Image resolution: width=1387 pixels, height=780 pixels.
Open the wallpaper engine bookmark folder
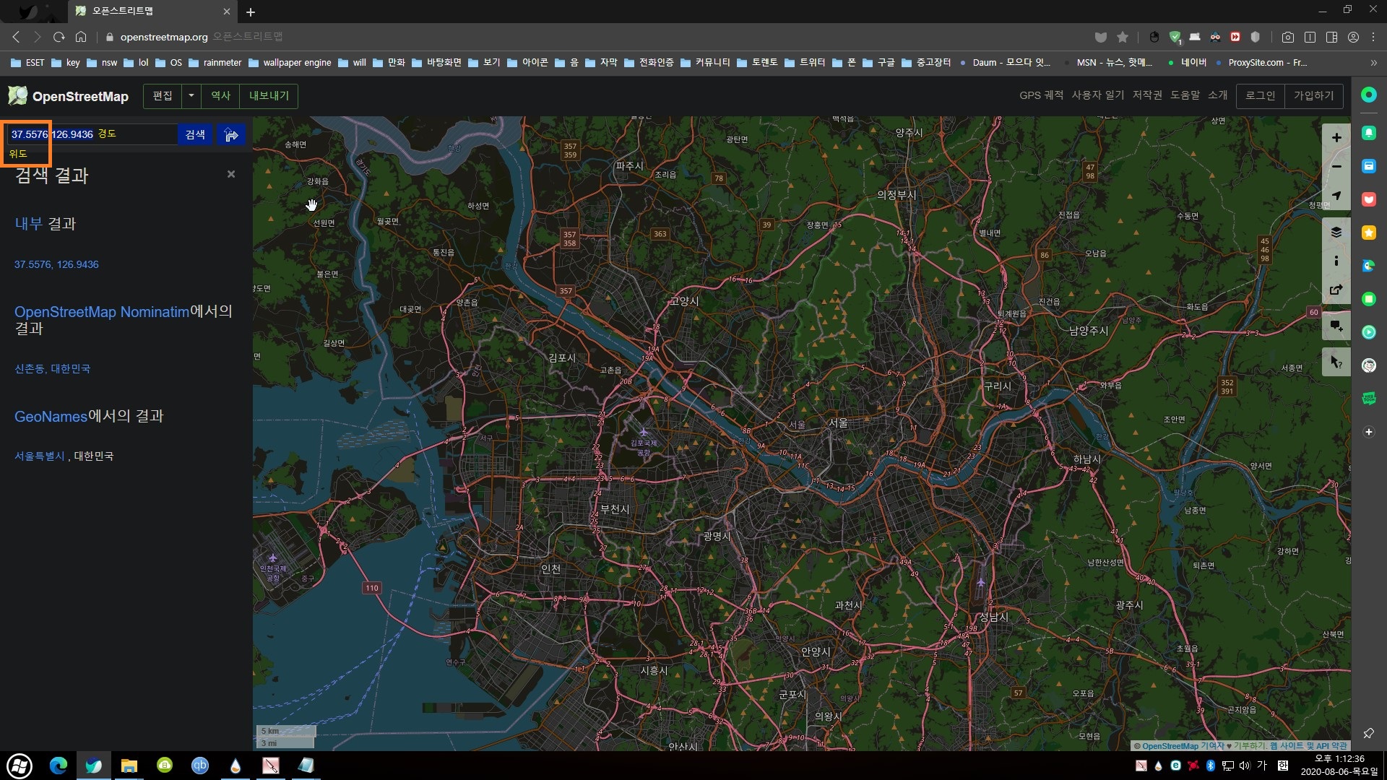coord(290,63)
